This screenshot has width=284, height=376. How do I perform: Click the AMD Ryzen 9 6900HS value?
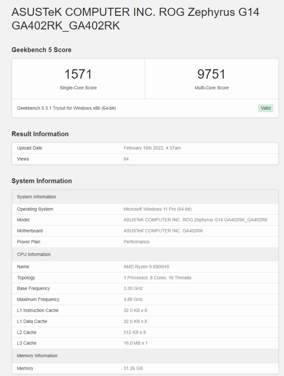[146, 267]
